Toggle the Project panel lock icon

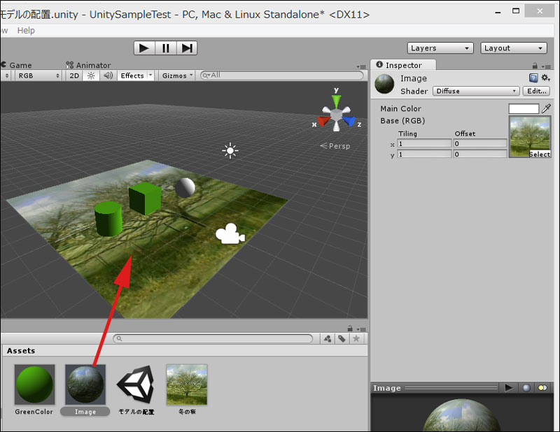[350, 329]
